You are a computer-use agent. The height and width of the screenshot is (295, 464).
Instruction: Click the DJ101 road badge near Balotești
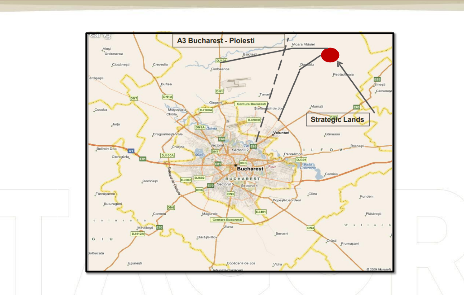[x=221, y=61]
